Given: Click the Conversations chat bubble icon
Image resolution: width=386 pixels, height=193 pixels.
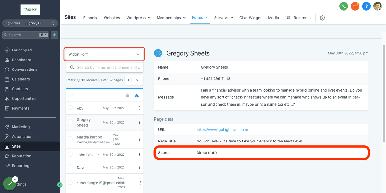Looking at the screenshot, I should (x=7, y=69).
